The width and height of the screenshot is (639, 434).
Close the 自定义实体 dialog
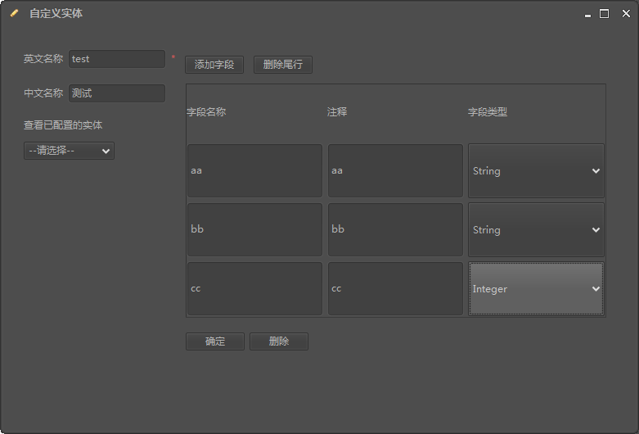pyautogui.click(x=626, y=13)
